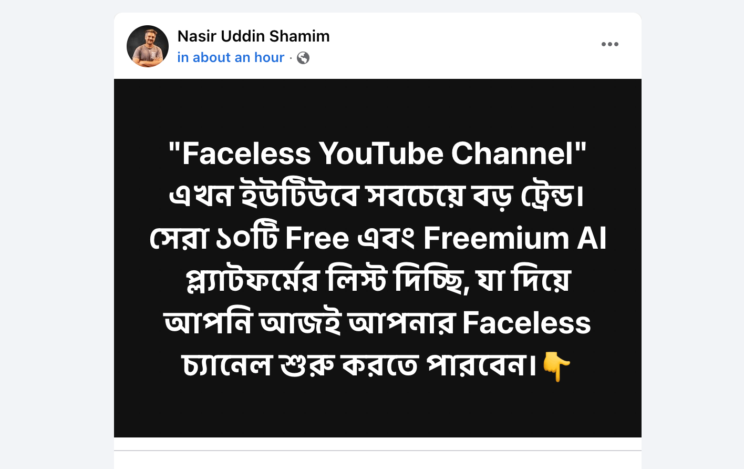This screenshot has width=744, height=469.
Task: Select the last line "চ্যানেল শুরু করতে পারবেন।"
Action: 359,365
